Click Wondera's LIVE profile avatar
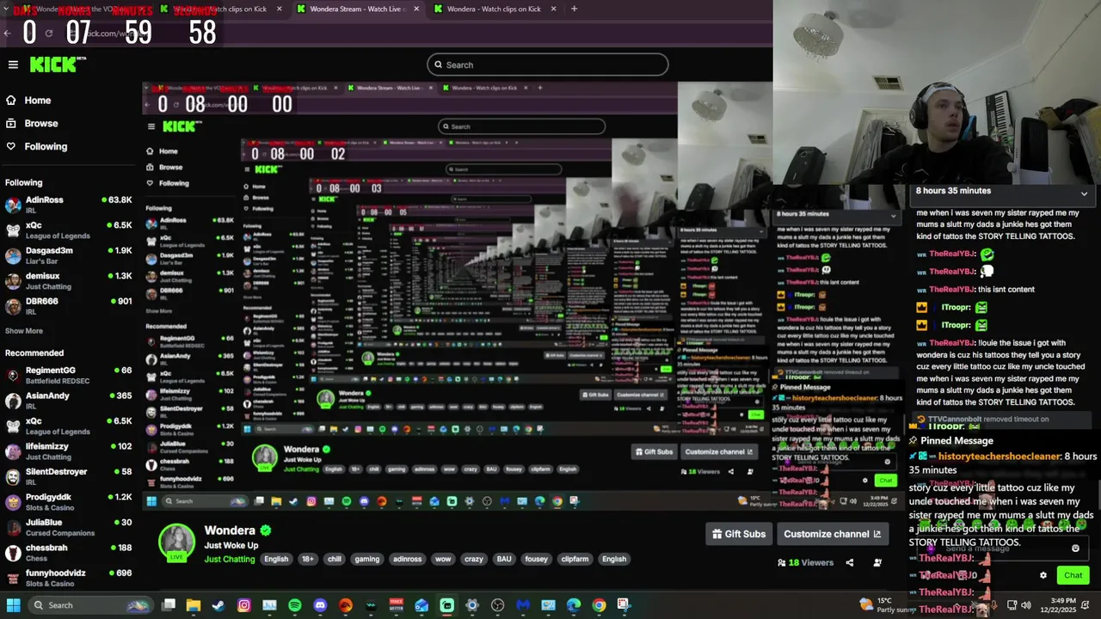The width and height of the screenshot is (1101, 619). coord(177,542)
